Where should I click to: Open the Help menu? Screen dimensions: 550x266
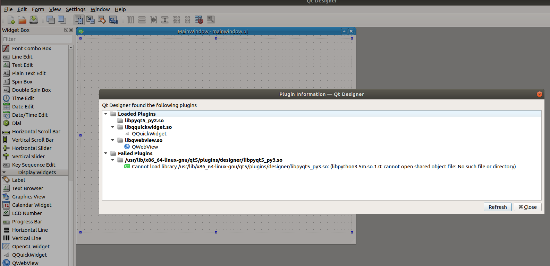[x=120, y=9]
